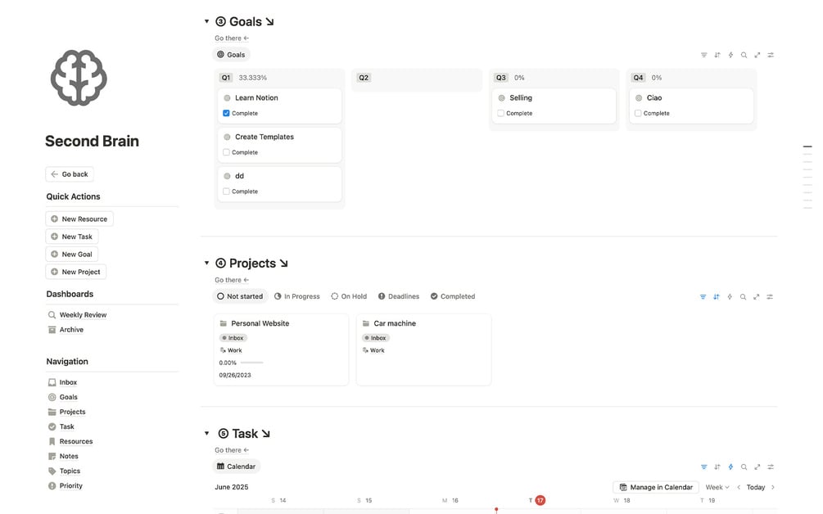Open the Week view dropdown

(x=717, y=487)
